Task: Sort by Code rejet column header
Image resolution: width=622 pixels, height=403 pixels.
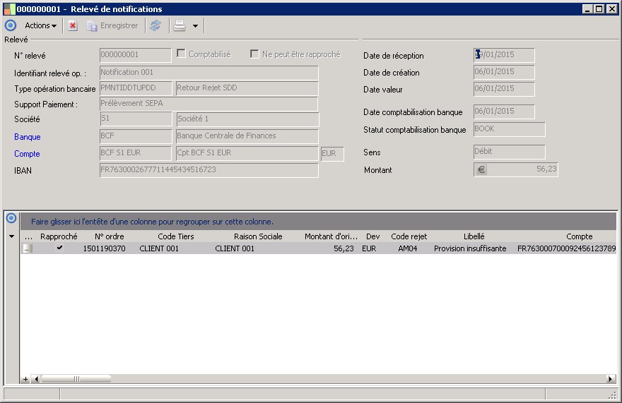Action: 409,236
